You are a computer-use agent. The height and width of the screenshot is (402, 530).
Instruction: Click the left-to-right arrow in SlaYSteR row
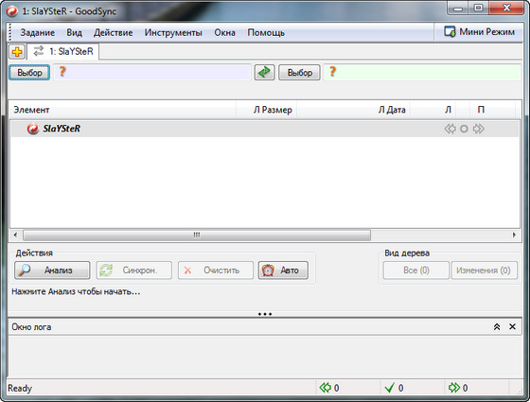pos(478,129)
